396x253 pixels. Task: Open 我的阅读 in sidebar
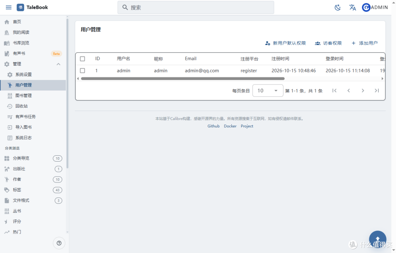[33, 32]
